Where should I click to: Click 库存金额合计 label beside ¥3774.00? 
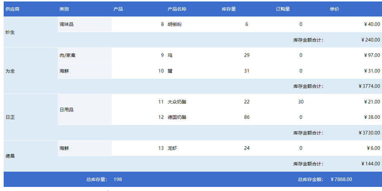click(308, 86)
